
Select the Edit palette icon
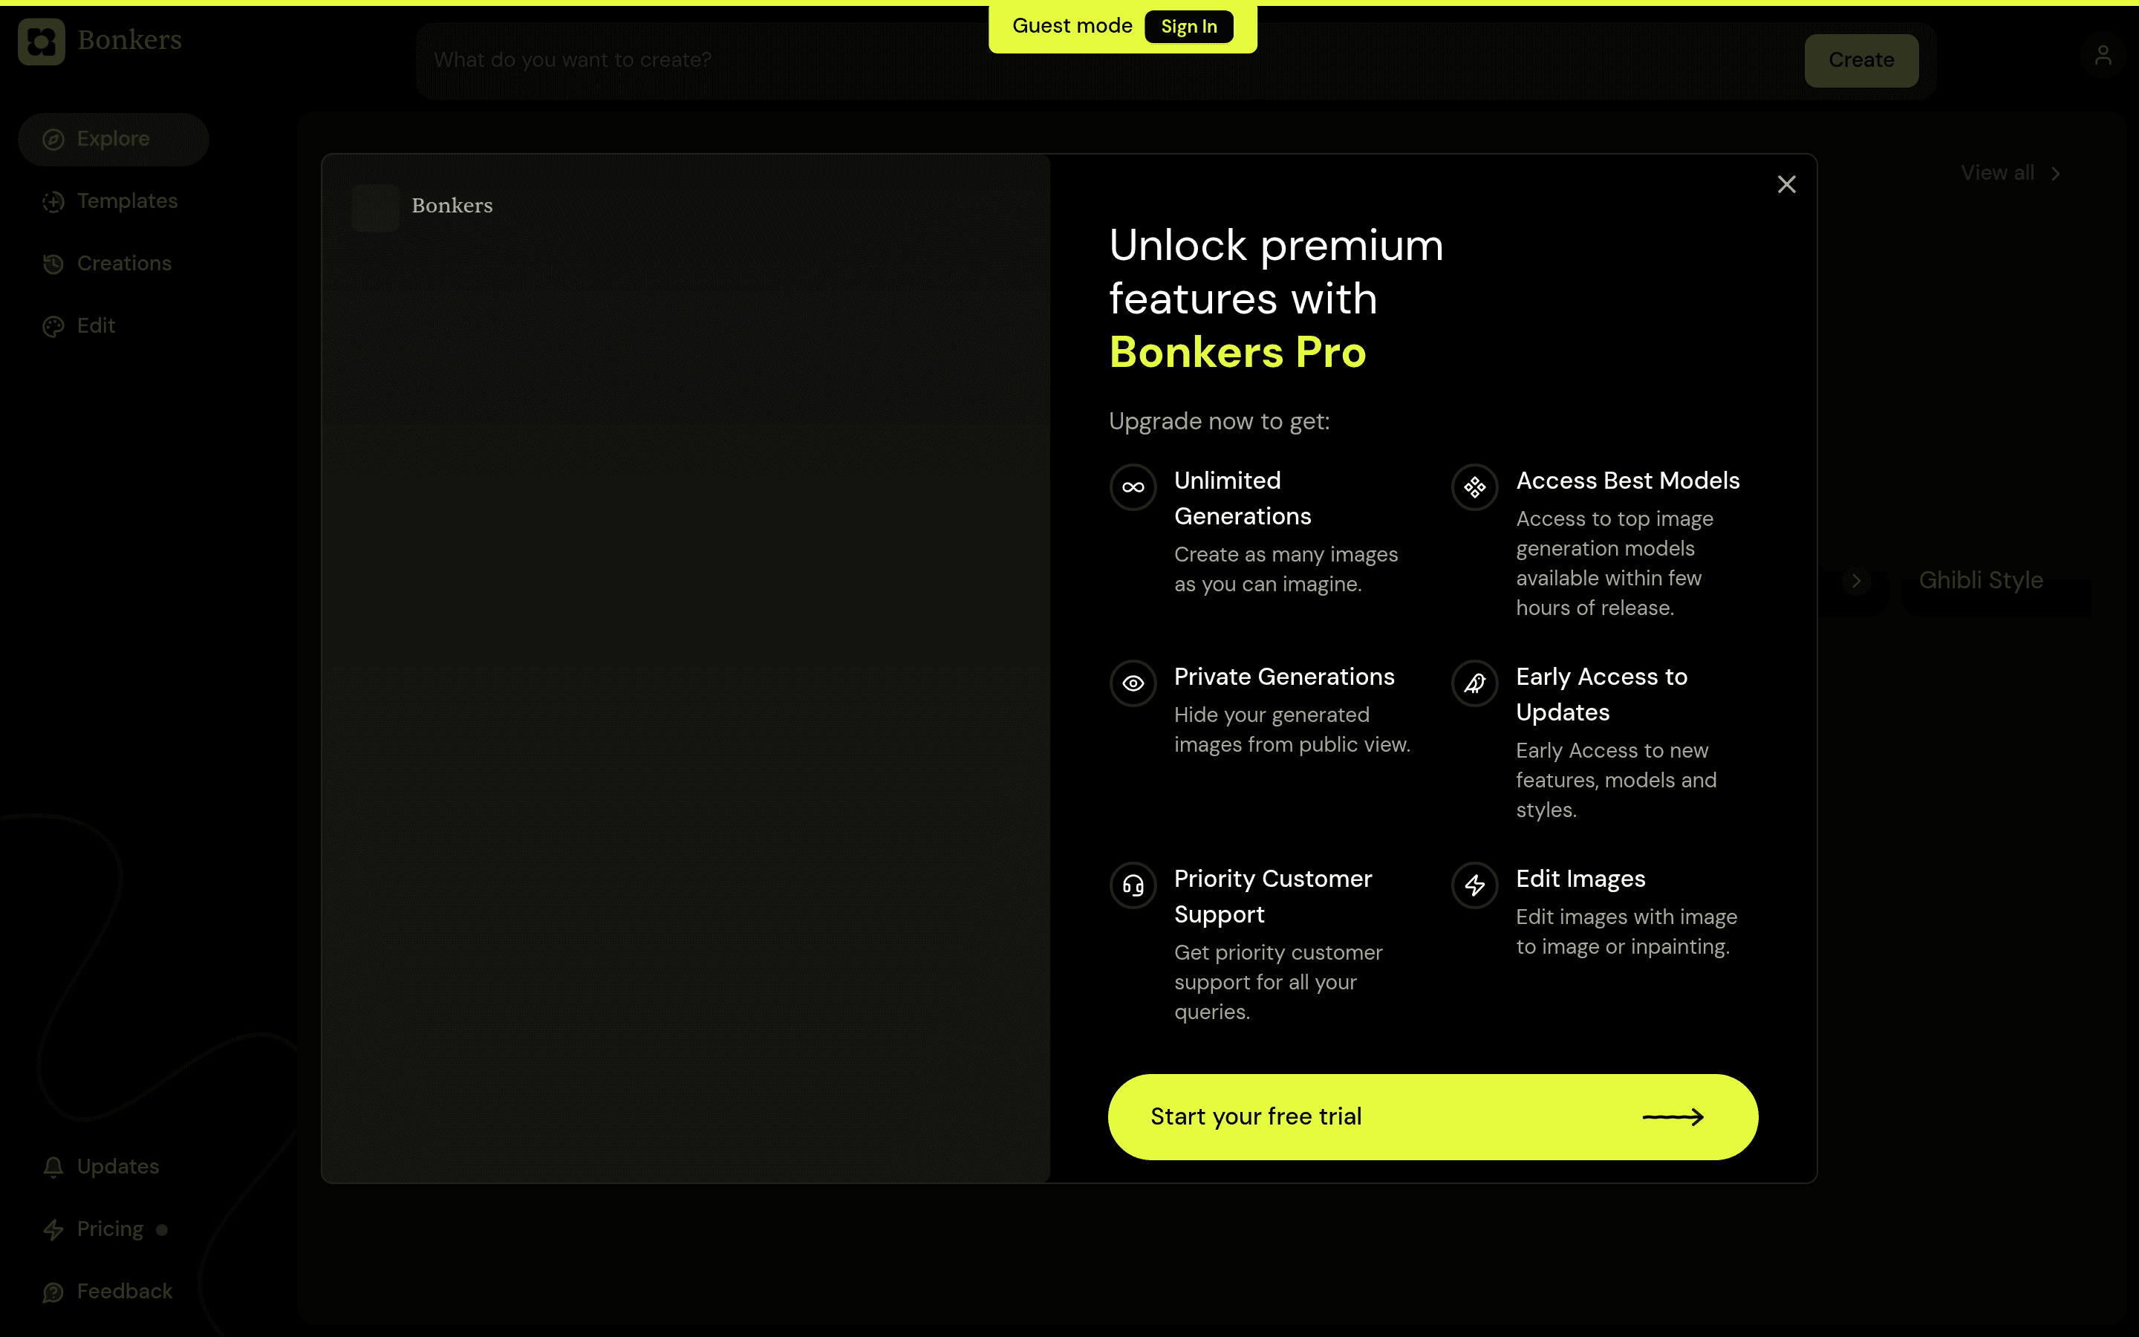[x=53, y=325]
